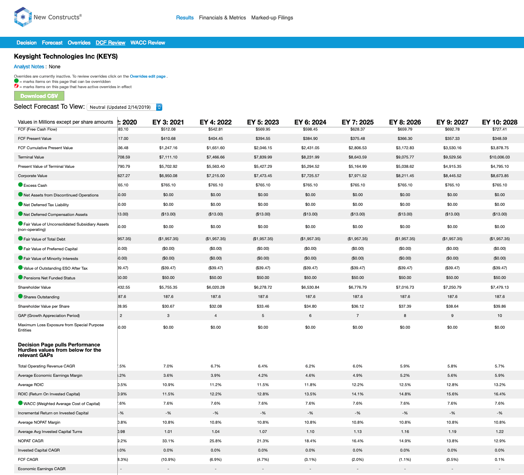Open the Select Forecast To View dropdown
This screenshot has width=524, height=475.
pos(125,107)
